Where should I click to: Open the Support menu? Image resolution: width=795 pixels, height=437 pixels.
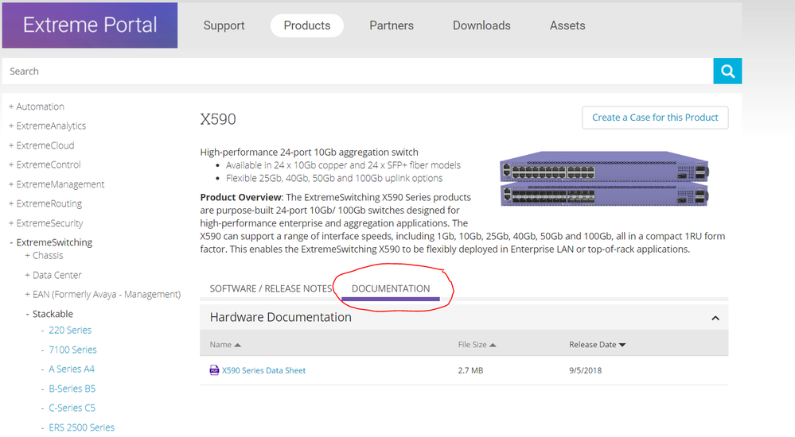tap(224, 25)
